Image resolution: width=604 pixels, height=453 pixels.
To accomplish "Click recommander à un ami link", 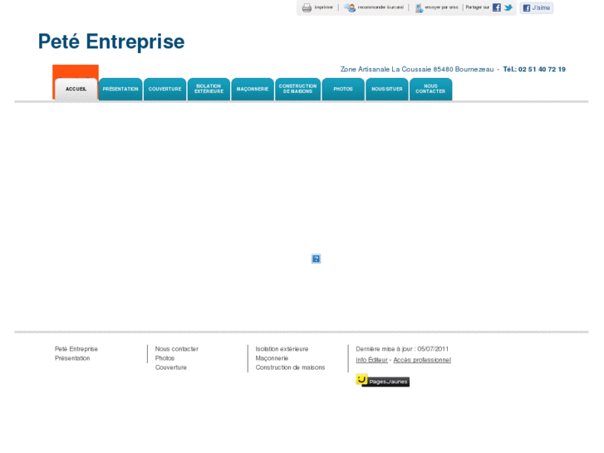I will (381, 7).
